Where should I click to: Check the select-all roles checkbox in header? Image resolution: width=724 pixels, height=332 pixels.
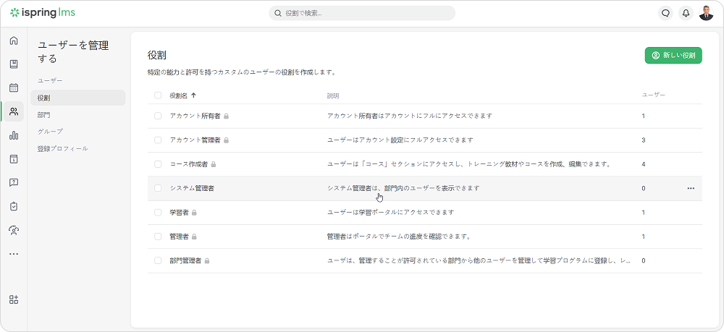click(158, 95)
